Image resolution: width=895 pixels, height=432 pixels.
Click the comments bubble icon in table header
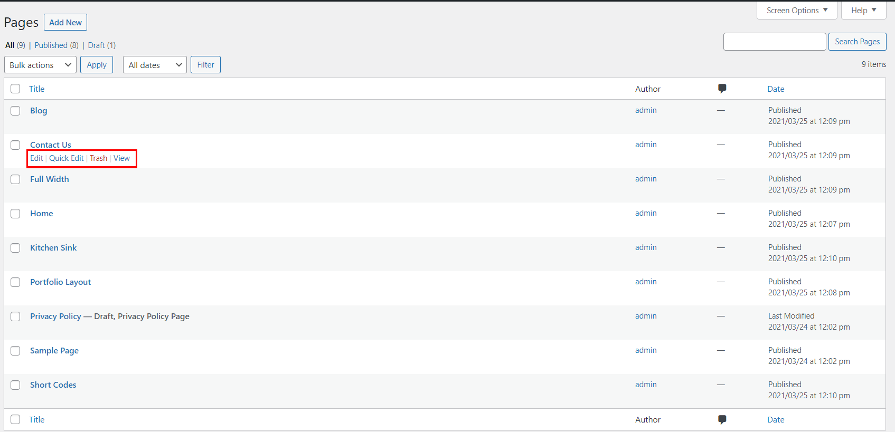click(x=722, y=89)
